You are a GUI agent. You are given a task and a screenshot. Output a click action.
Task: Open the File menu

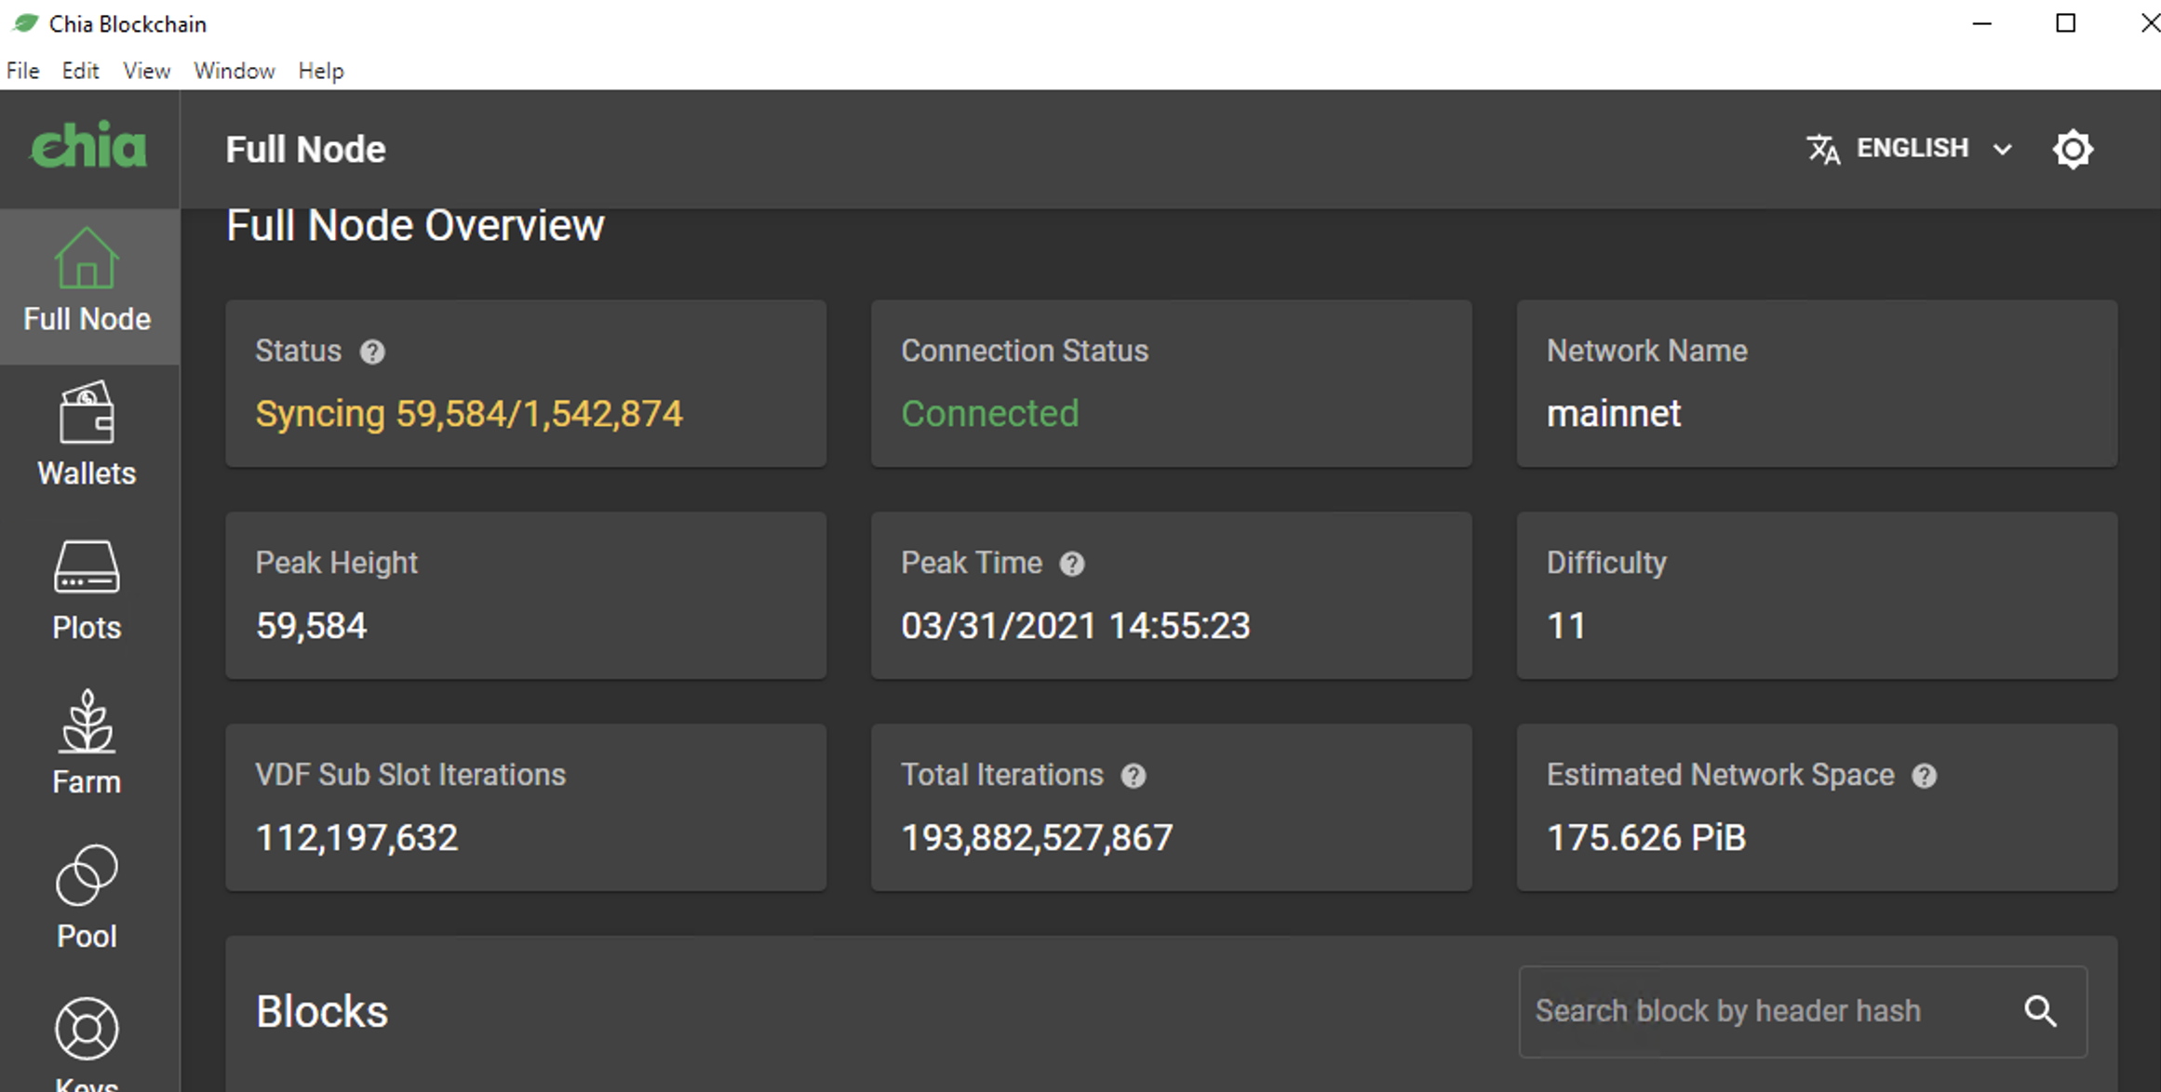(x=22, y=71)
